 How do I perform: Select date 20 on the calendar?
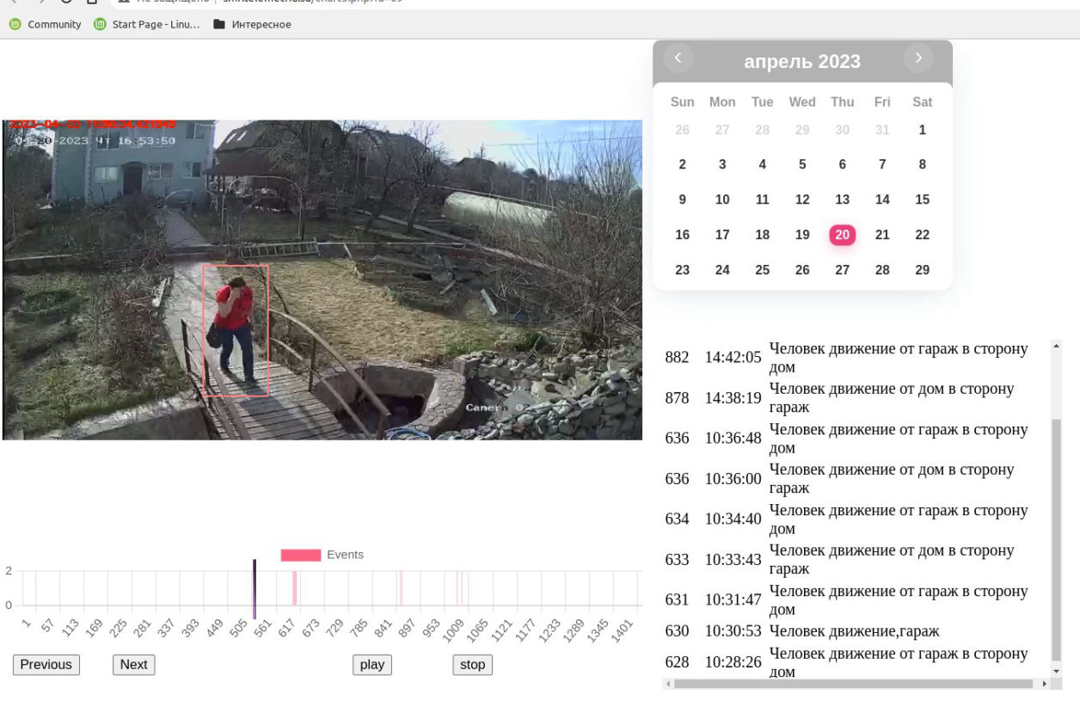tap(842, 234)
